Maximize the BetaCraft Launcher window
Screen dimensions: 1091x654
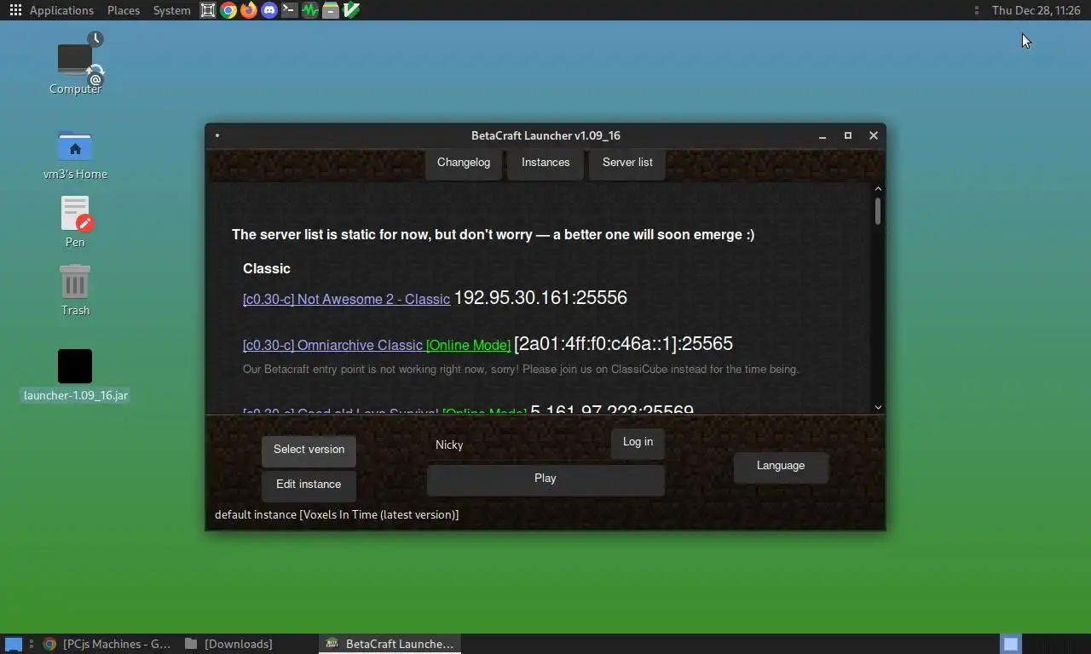tap(848, 135)
